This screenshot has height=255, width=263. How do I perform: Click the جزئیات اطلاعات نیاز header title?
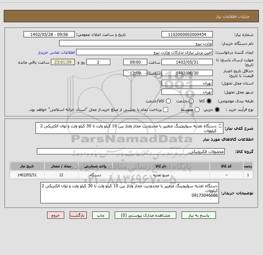(x=233, y=16)
